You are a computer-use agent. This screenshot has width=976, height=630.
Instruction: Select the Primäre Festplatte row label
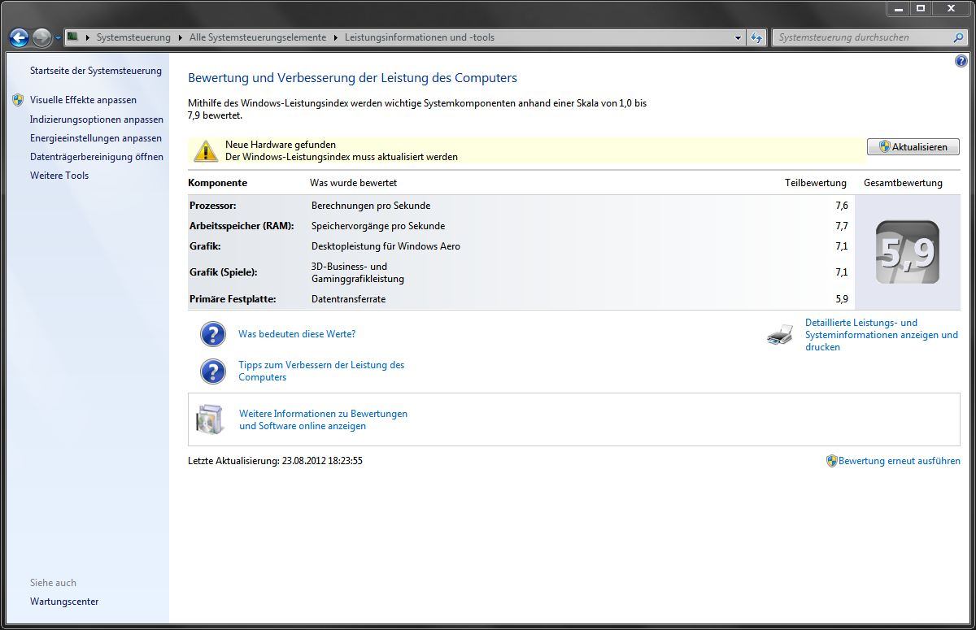[233, 299]
